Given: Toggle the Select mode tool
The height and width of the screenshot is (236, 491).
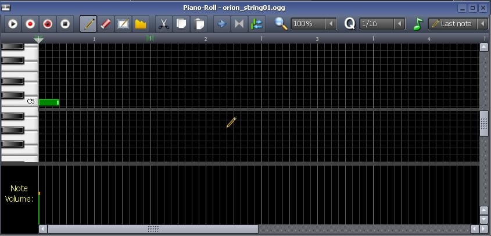Looking at the screenshot, I should coord(123,24).
